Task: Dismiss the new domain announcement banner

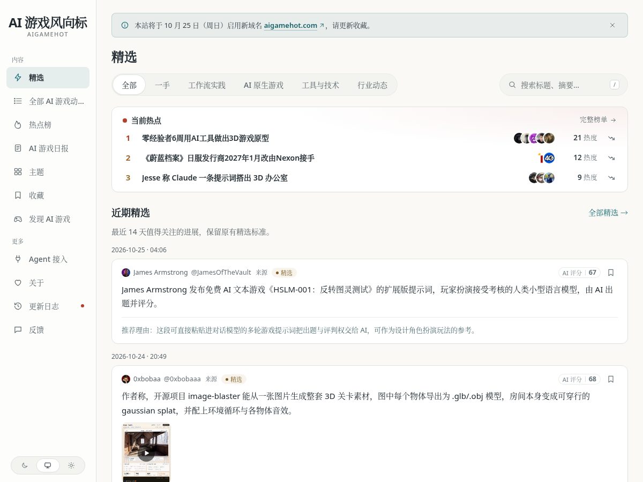Action: point(612,25)
